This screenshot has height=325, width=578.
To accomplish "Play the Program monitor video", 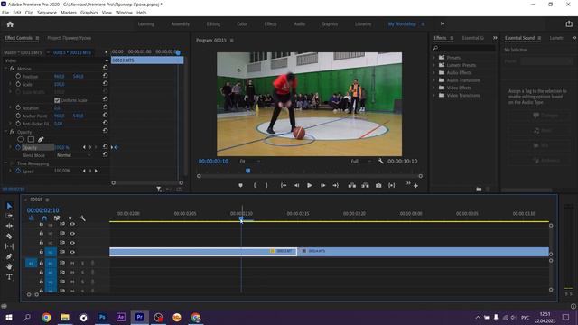I will [310, 185].
